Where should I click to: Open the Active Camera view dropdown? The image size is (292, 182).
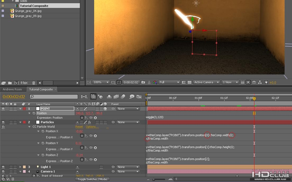(206, 82)
